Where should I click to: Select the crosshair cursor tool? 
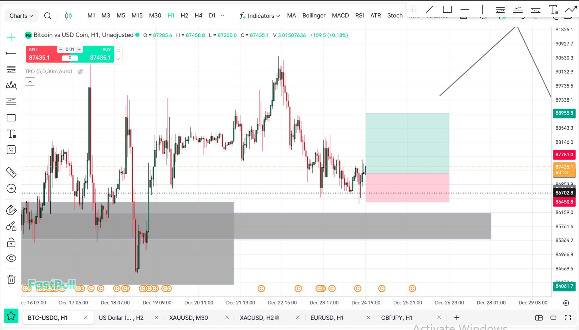pyautogui.click(x=11, y=37)
